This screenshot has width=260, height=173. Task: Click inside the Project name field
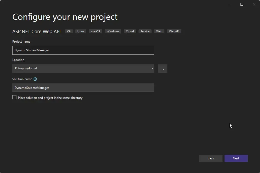click(83, 50)
